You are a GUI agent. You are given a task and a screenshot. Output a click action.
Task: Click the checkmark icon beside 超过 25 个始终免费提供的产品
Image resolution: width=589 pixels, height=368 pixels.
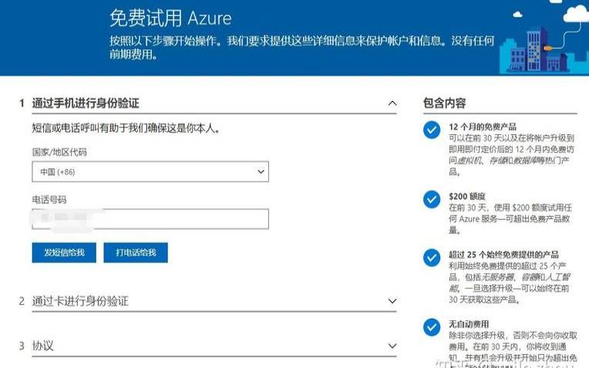[432, 258]
